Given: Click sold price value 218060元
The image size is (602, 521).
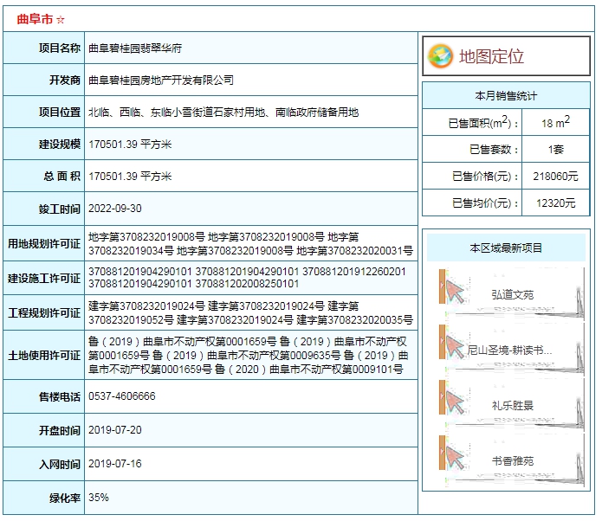Looking at the screenshot, I should [x=555, y=176].
